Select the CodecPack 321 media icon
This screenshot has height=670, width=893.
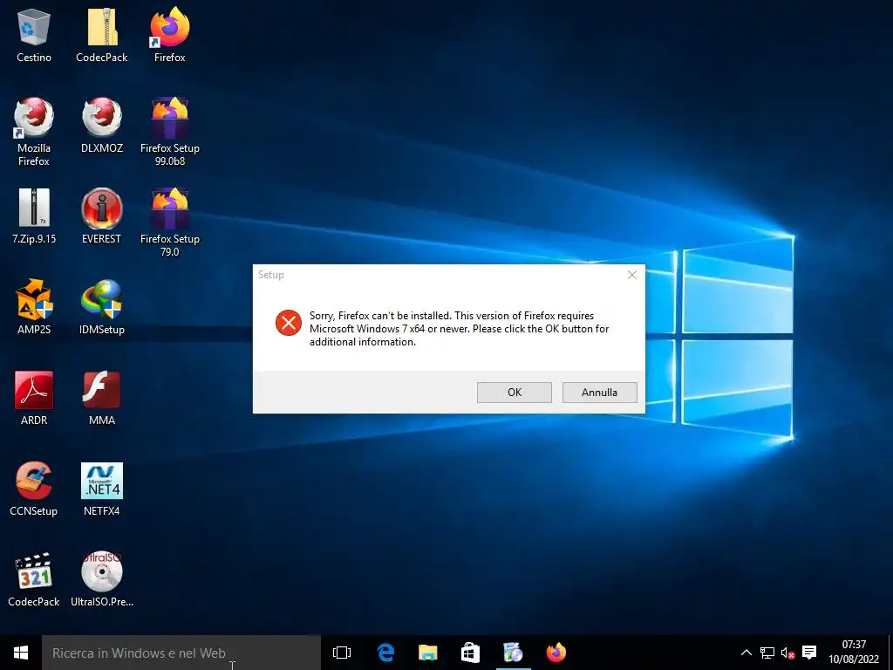coord(34,579)
